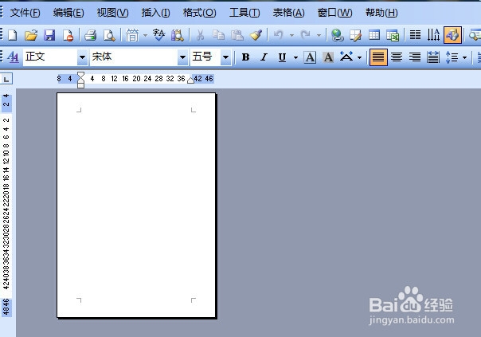Viewport: 481px width, 337px height.
Task: Expand the font size dropdown showing 五号
Action: (x=226, y=57)
